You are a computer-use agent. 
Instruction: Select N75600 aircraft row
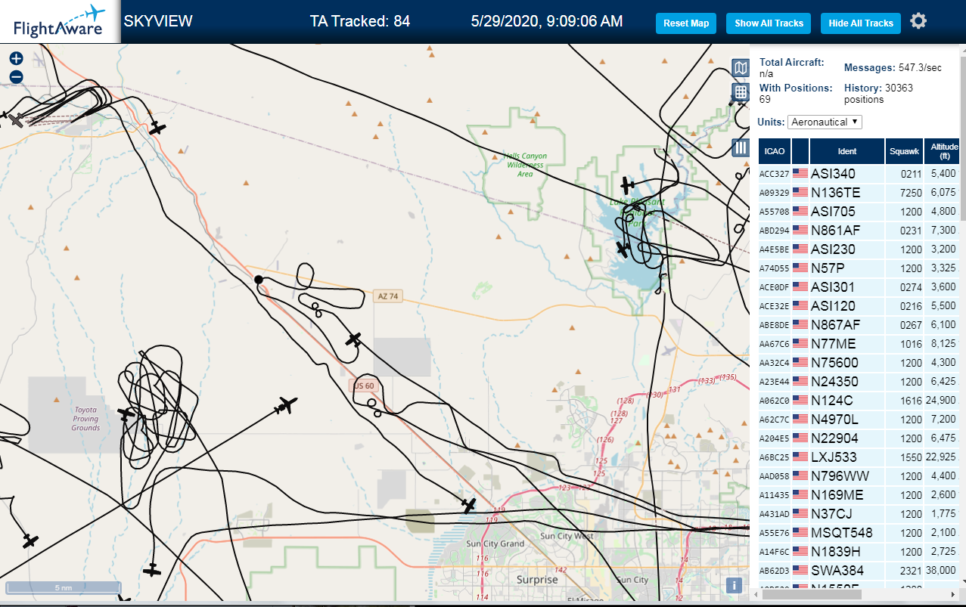(859, 363)
